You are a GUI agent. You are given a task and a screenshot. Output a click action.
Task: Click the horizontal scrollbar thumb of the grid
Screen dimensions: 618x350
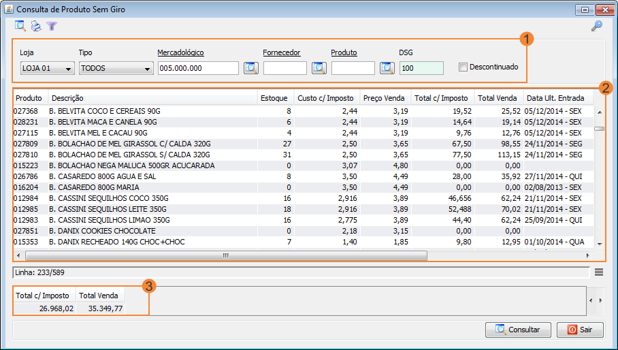click(x=225, y=256)
